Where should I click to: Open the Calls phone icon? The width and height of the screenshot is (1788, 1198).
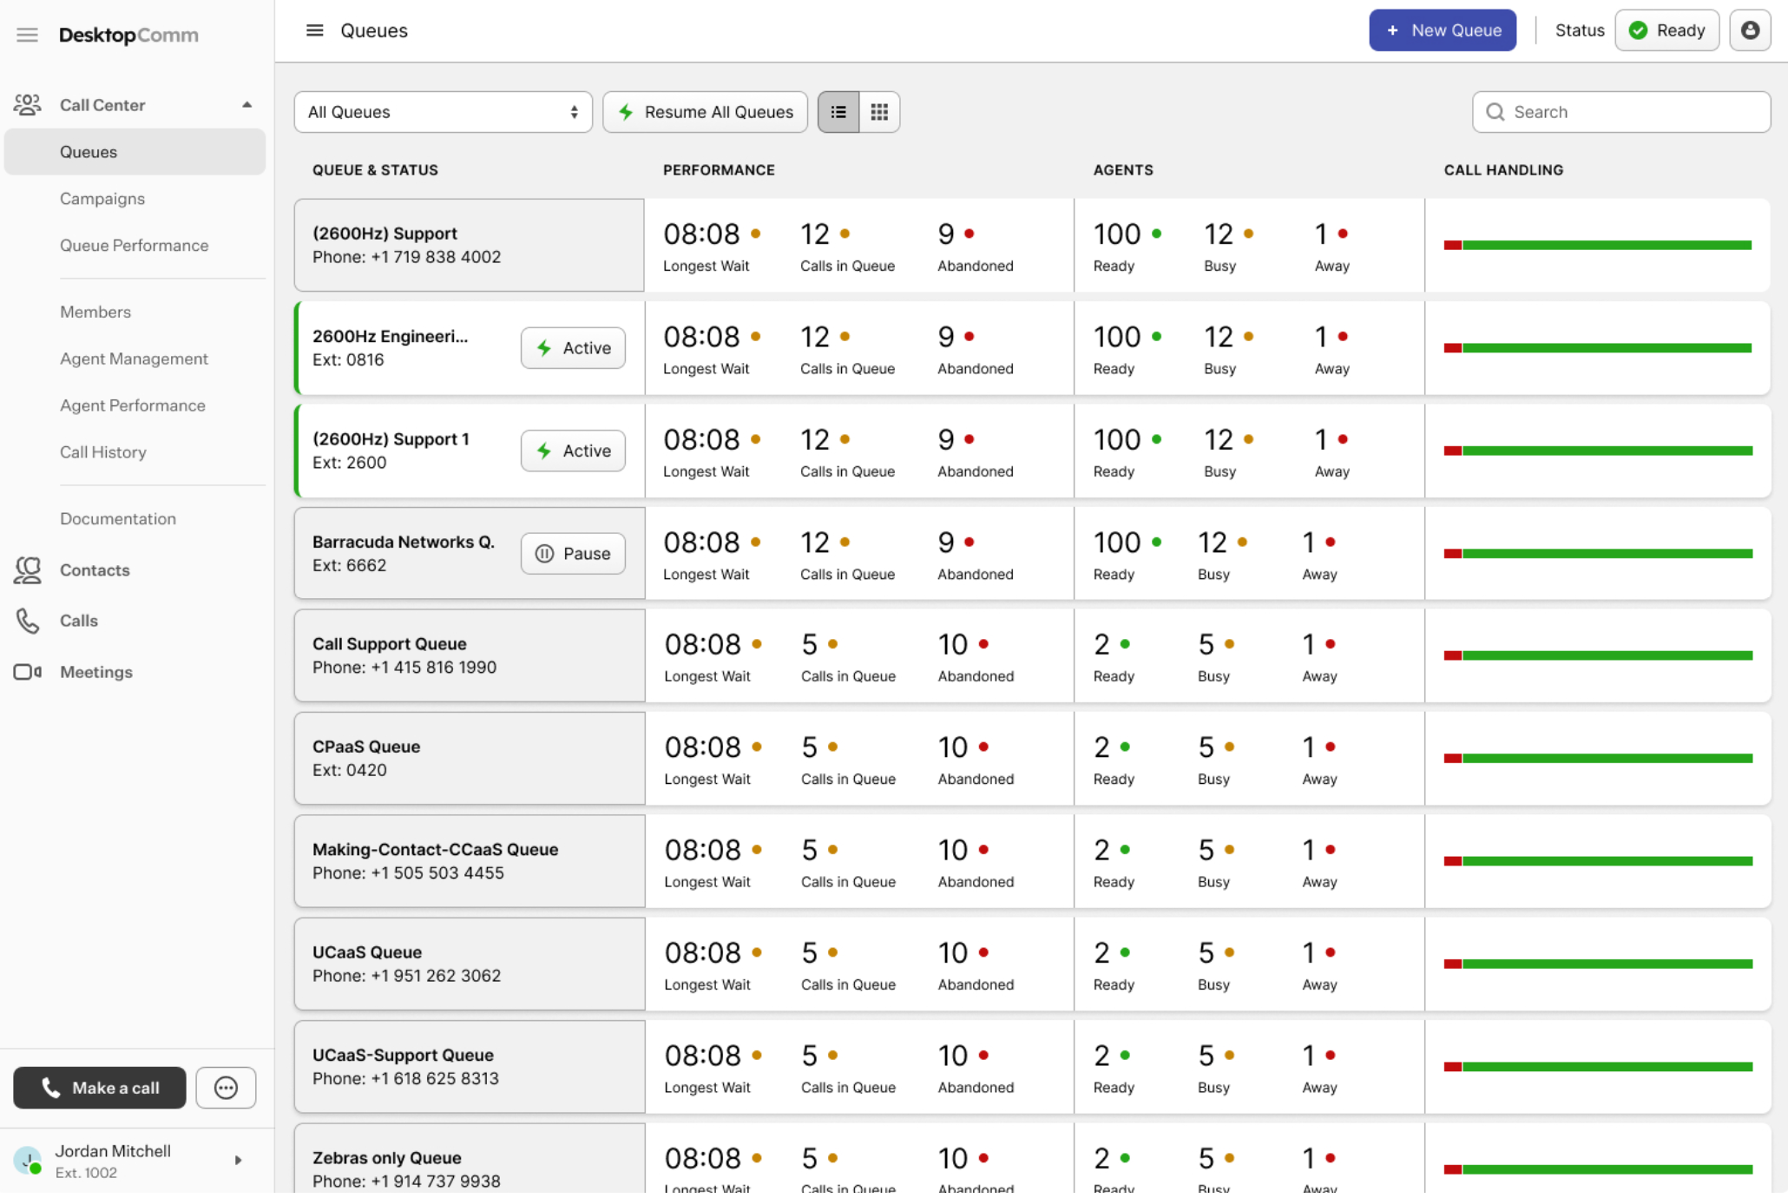click(x=27, y=621)
